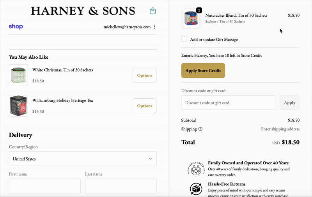The height and width of the screenshot is (197, 312).
Task: Click the discount Apply button
Action: click(x=289, y=103)
